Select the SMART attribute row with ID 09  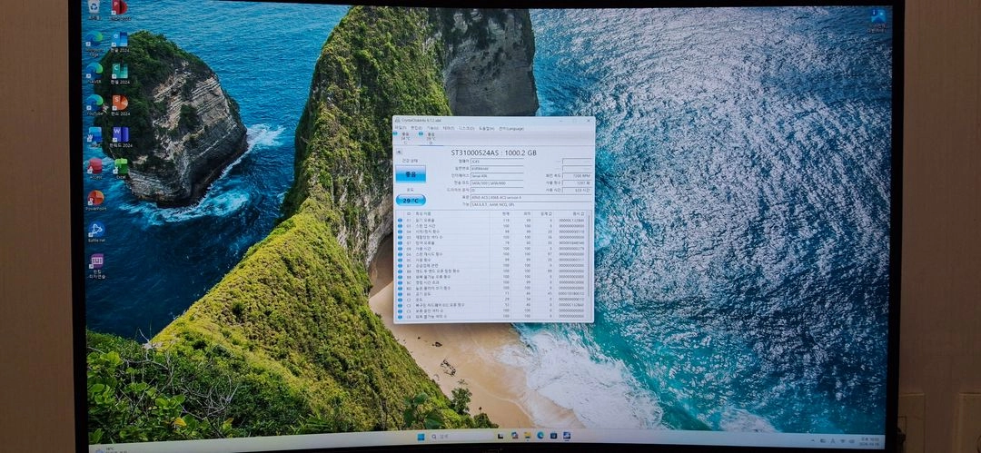(491, 249)
